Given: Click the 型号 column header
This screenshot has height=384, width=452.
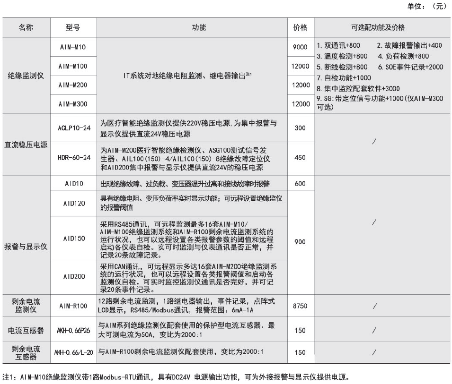Looking at the screenshot, I should (73, 27).
